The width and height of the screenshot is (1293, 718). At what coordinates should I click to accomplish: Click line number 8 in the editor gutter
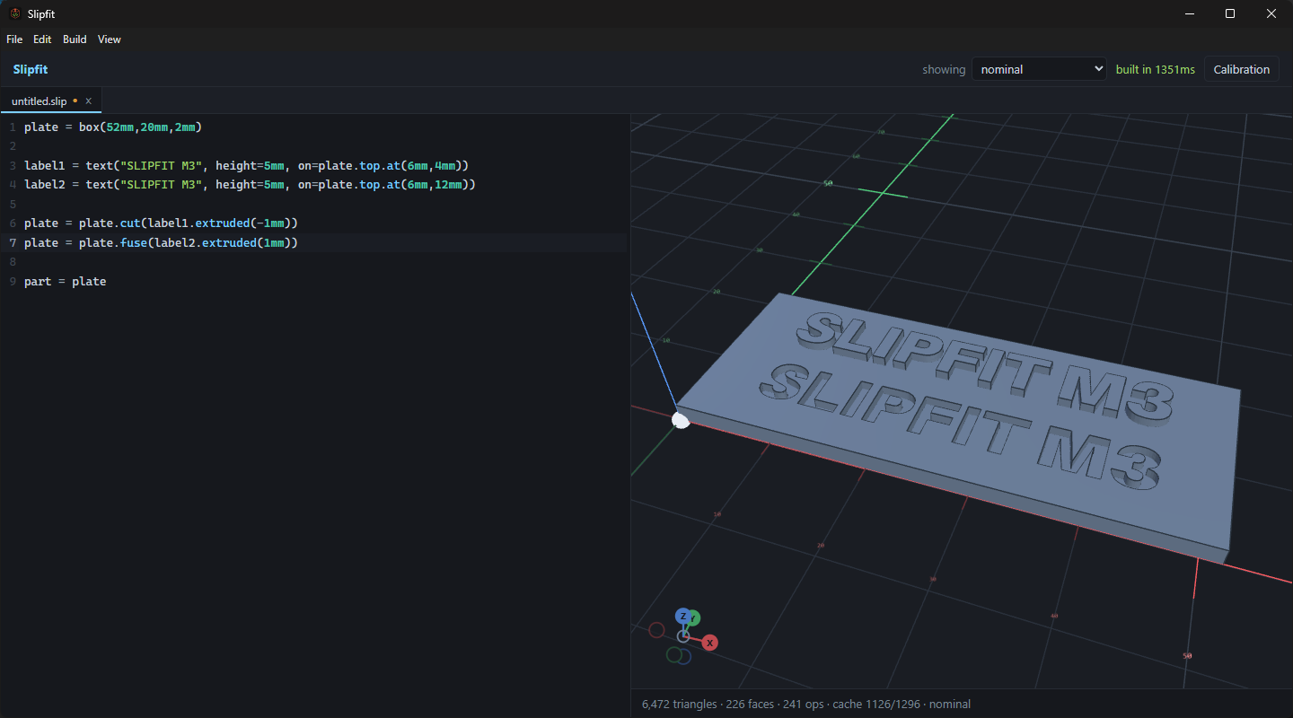(x=13, y=261)
